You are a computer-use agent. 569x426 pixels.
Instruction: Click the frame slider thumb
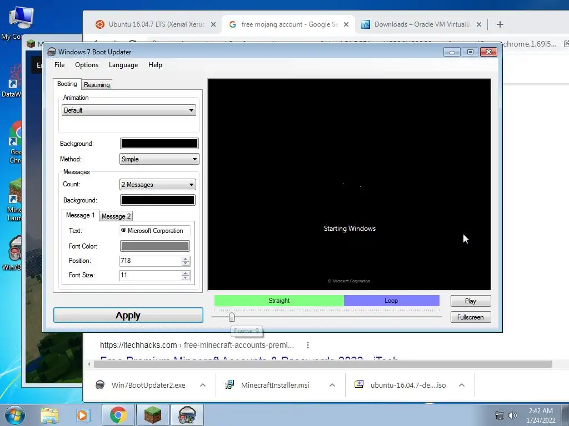[232, 317]
